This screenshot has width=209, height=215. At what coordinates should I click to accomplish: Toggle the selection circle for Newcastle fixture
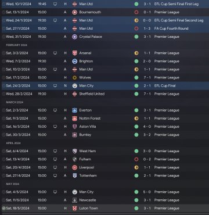3,200
